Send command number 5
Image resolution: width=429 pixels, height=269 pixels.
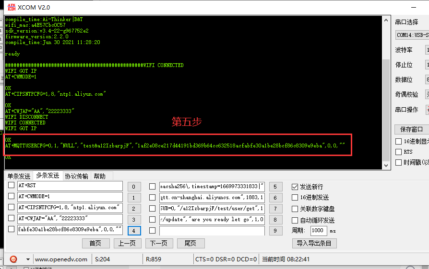275,187
